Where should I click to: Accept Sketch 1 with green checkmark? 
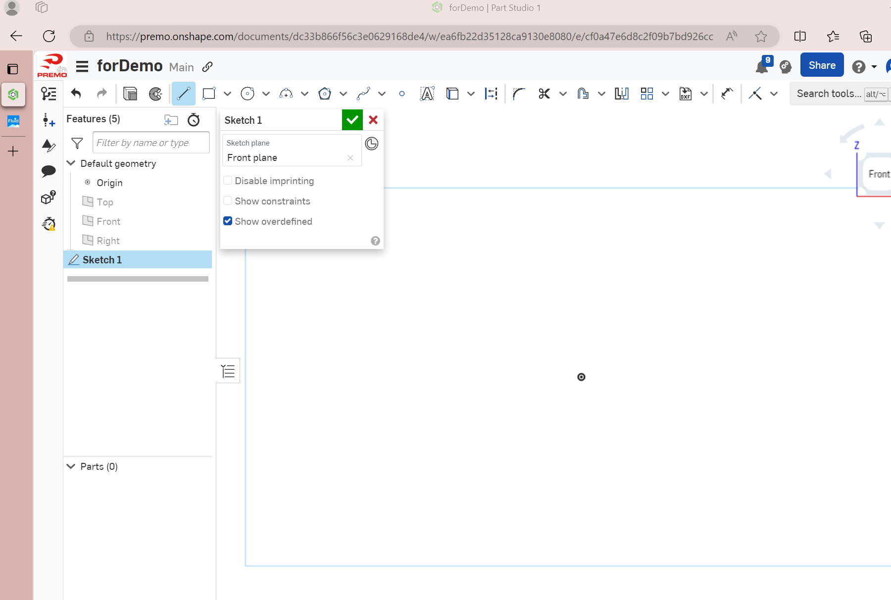(352, 120)
